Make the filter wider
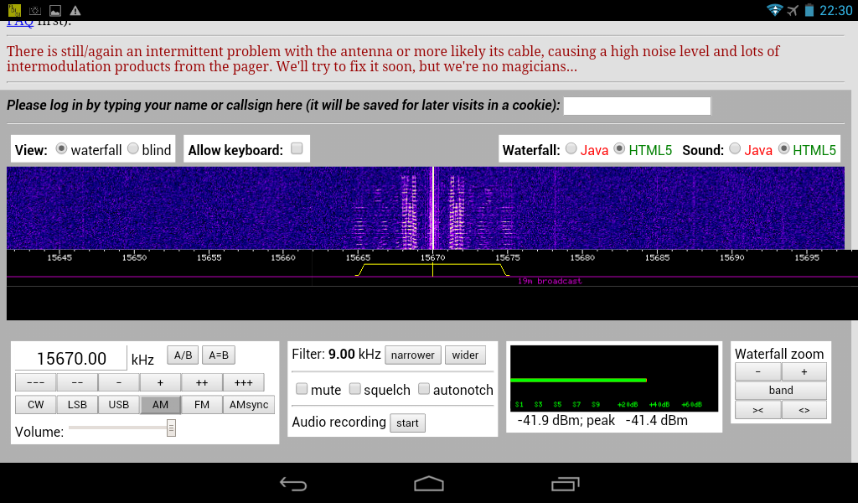The image size is (858, 503). [x=465, y=355]
